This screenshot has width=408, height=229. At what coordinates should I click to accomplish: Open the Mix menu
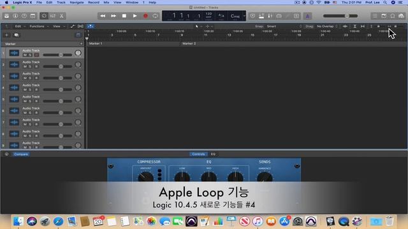tap(106, 3)
